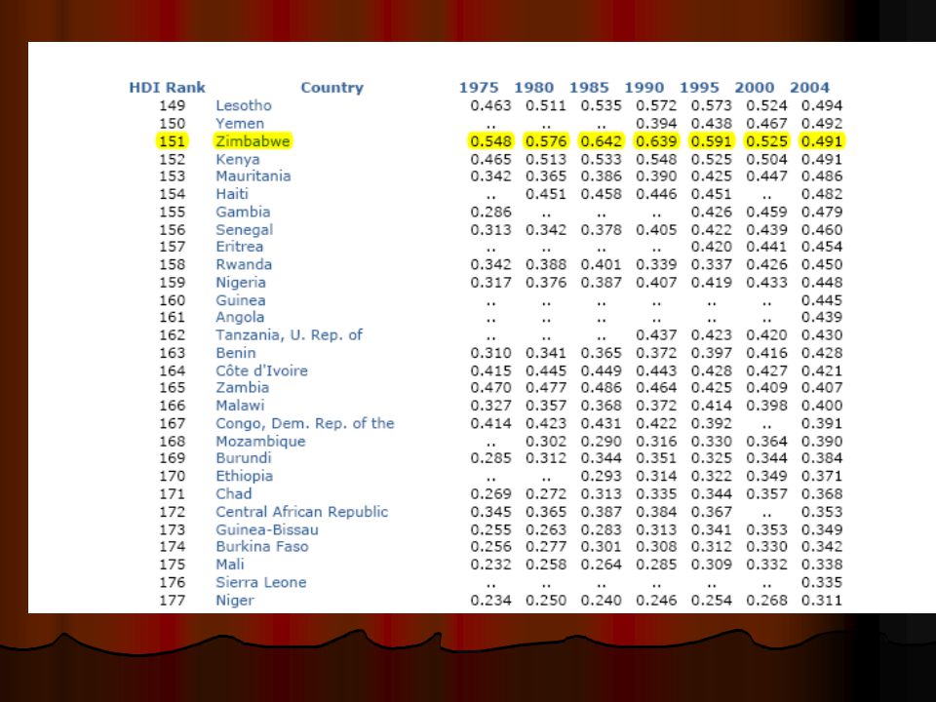Choose the Burundi link

(x=244, y=458)
